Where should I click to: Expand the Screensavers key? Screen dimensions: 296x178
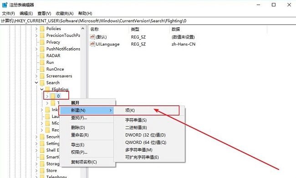point(36,76)
